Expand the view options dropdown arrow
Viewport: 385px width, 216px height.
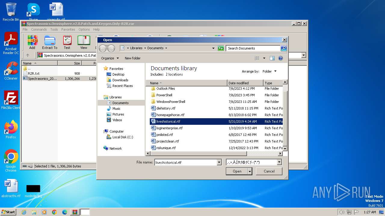point(264,58)
